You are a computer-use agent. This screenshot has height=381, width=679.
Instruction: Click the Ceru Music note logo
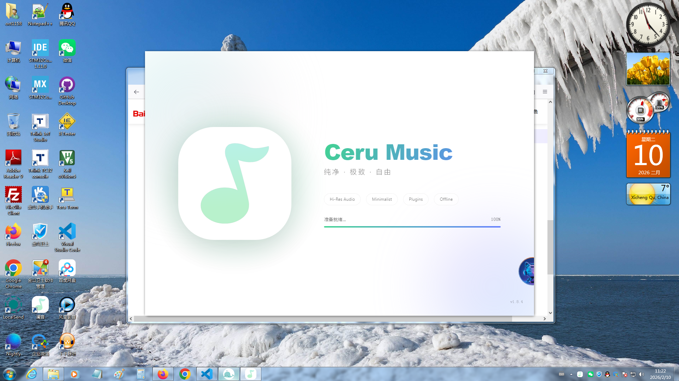click(x=235, y=183)
